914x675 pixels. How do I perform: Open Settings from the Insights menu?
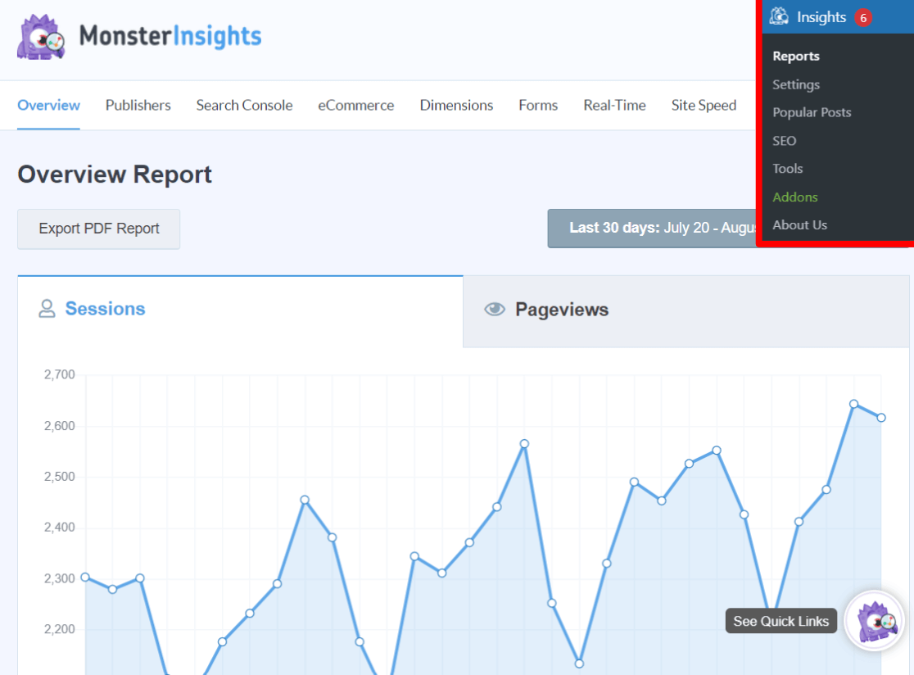pyautogui.click(x=795, y=84)
